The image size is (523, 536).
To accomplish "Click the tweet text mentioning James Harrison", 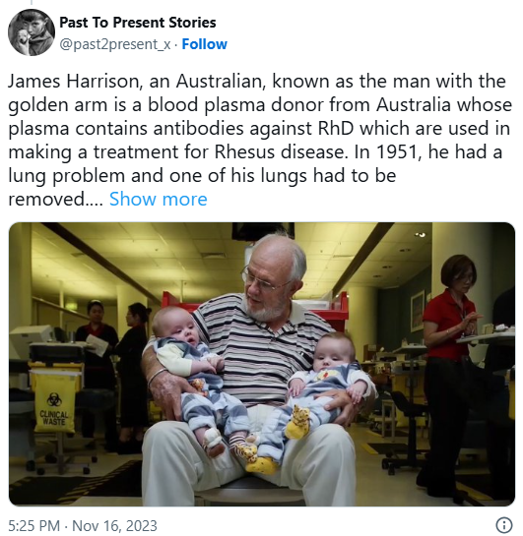I will click(260, 141).
